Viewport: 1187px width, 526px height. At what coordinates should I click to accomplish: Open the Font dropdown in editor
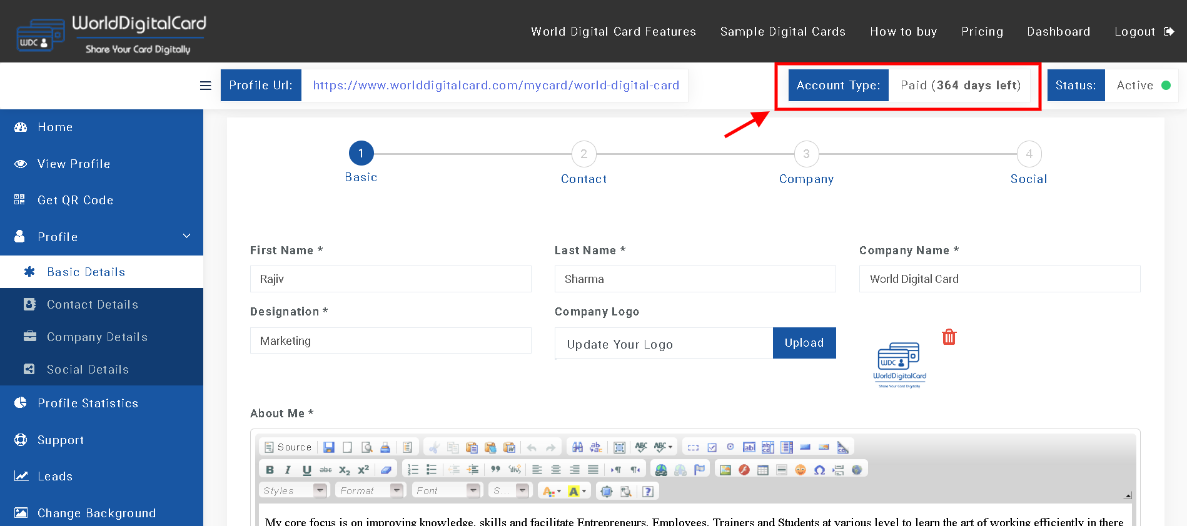click(x=447, y=491)
